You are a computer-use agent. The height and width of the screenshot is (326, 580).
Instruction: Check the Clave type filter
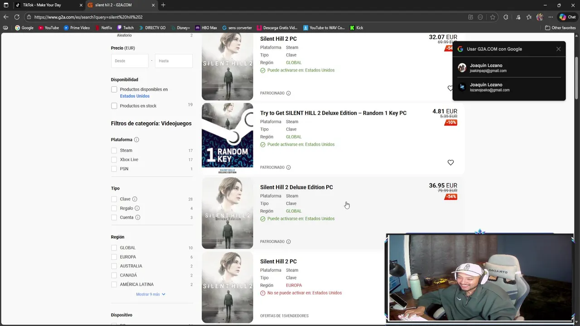pyautogui.click(x=114, y=199)
